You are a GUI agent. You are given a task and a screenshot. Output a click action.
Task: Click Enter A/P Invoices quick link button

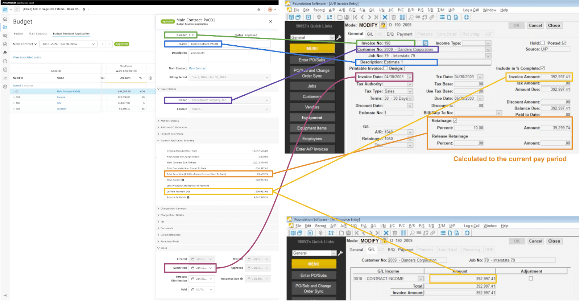(312, 149)
